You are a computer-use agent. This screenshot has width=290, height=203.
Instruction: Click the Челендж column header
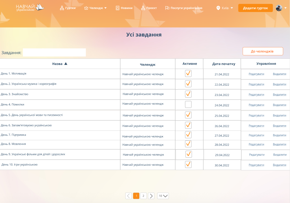coord(148,65)
